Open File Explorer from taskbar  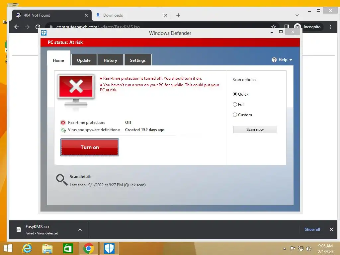click(x=47, y=248)
